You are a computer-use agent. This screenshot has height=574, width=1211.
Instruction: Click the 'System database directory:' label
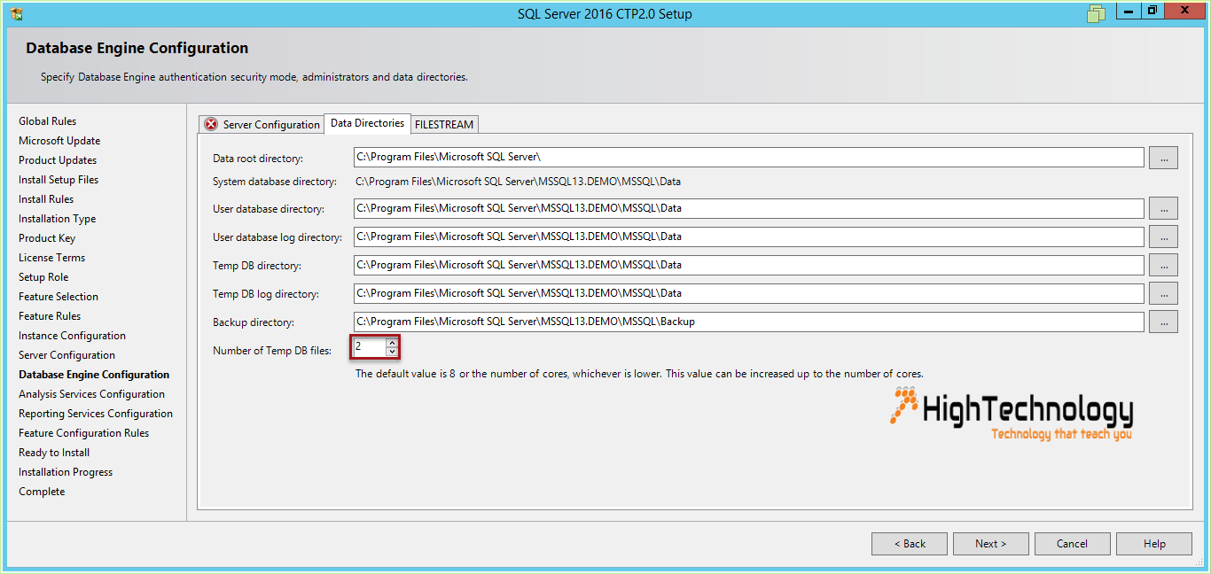[275, 182]
